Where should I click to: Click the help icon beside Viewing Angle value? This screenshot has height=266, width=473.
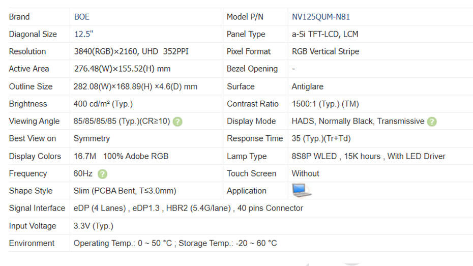178,122
